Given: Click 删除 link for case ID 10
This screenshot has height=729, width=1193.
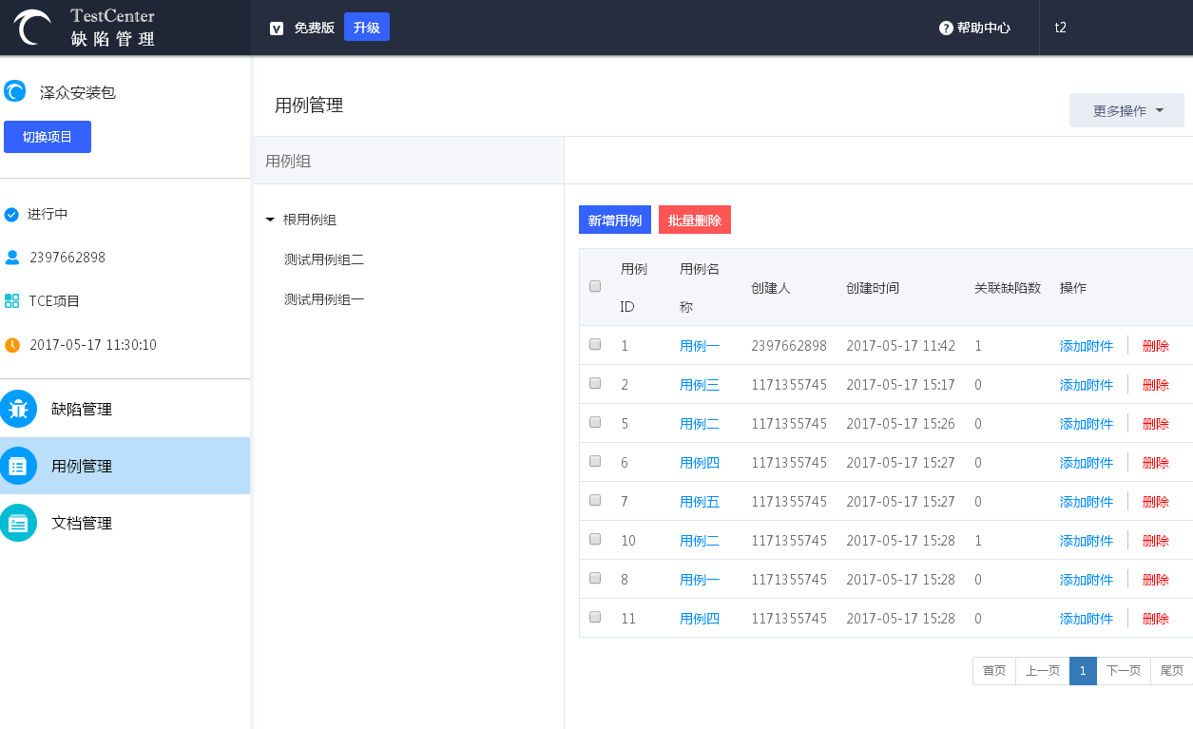Looking at the screenshot, I should click(x=1155, y=541).
